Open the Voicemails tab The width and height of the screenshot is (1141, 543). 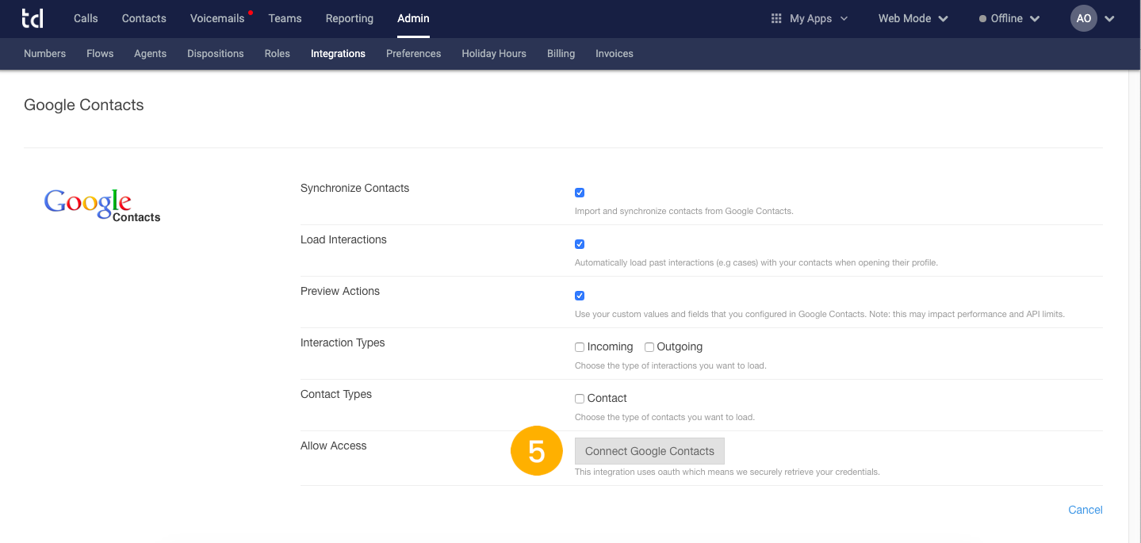[217, 18]
